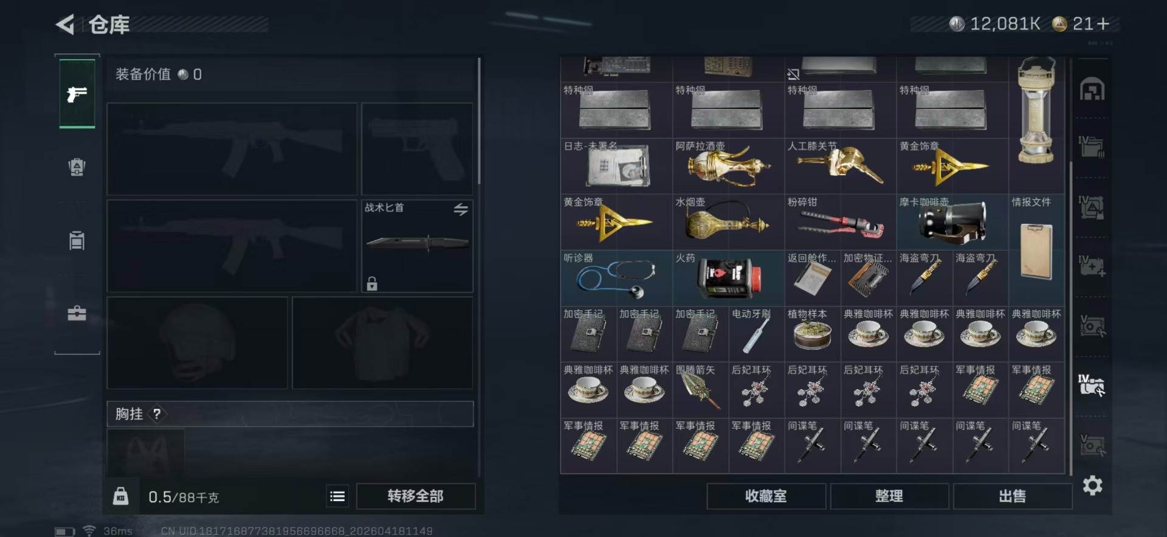Toggle the list view icon beside 转移全部
Viewport: 1167px width, 537px height.
click(337, 496)
